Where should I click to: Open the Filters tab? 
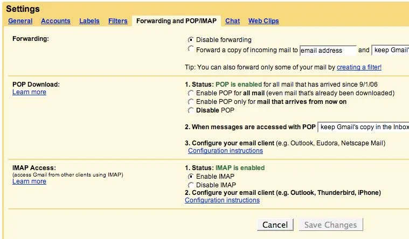[118, 21]
